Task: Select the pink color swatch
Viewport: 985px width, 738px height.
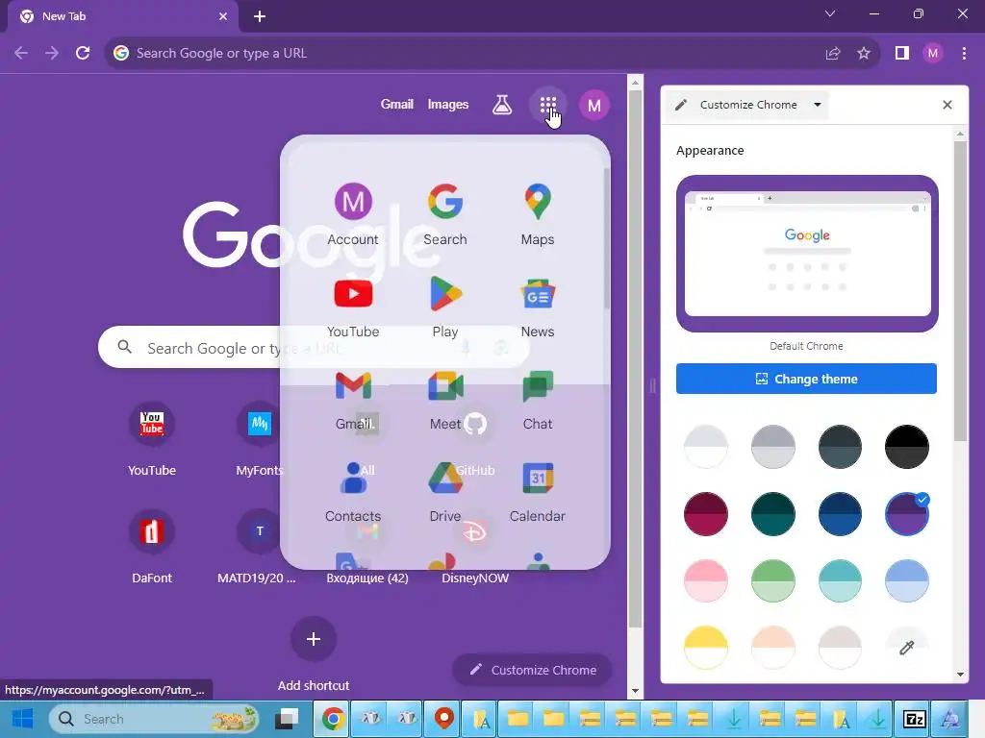Action: pyautogui.click(x=705, y=581)
